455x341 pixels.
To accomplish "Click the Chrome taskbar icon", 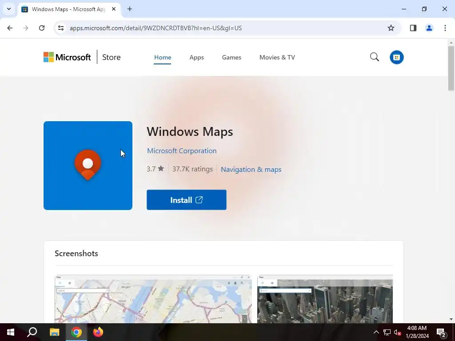I will 76,332.
